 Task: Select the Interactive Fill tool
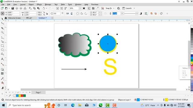click(x=2, y=83)
